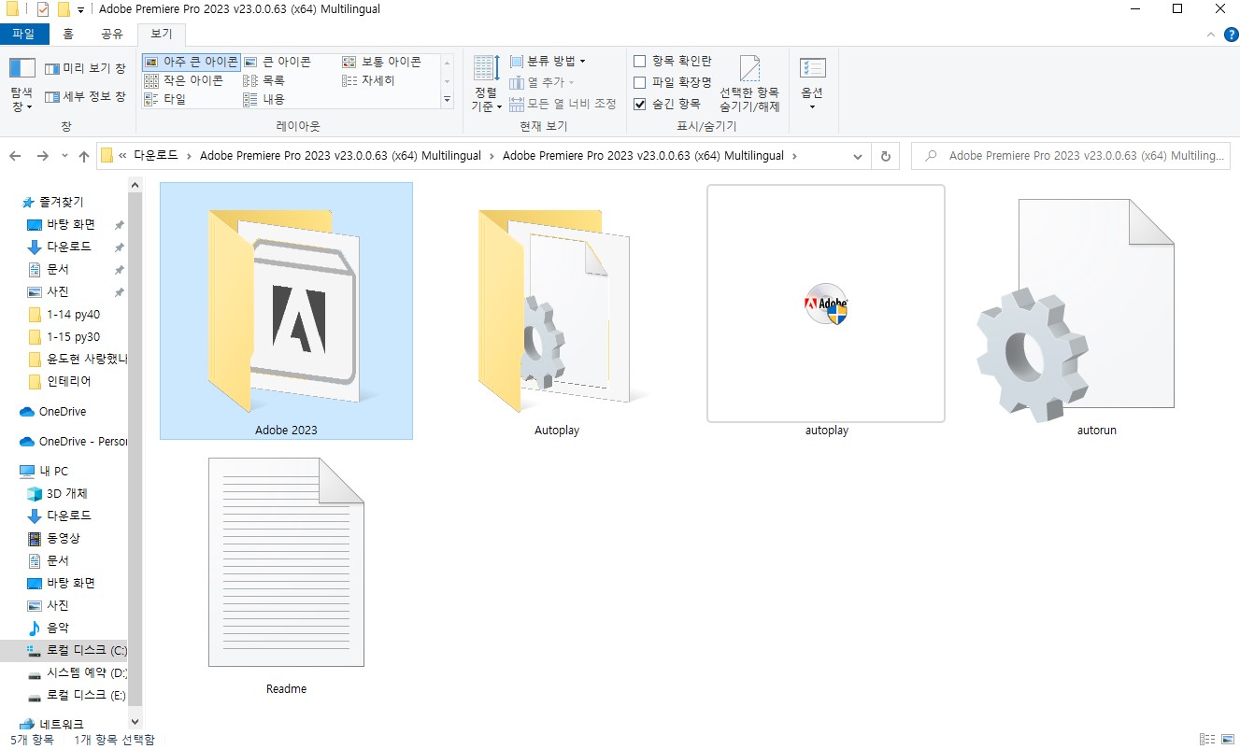
Task: Select 즐겨찾기 (Quick access) in sidebar
Action: pos(61,202)
